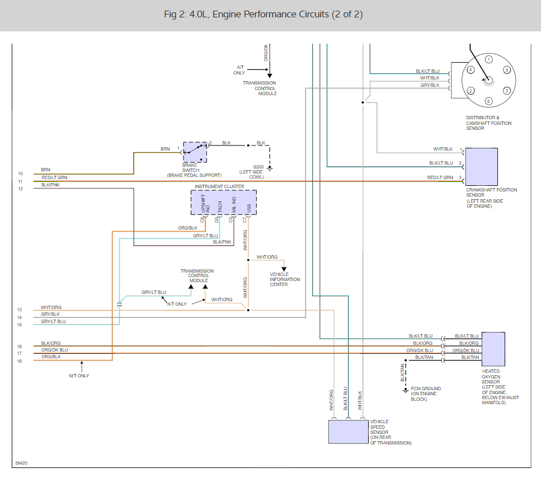
Task: Click the Instrument Cluster dashed box
Action: (224, 202)
